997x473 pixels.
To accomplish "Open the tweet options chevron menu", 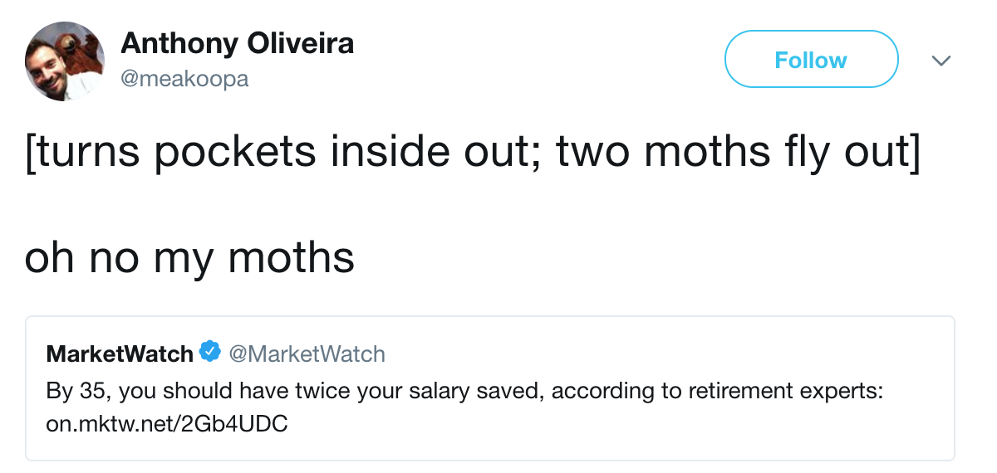I will 941,61.
